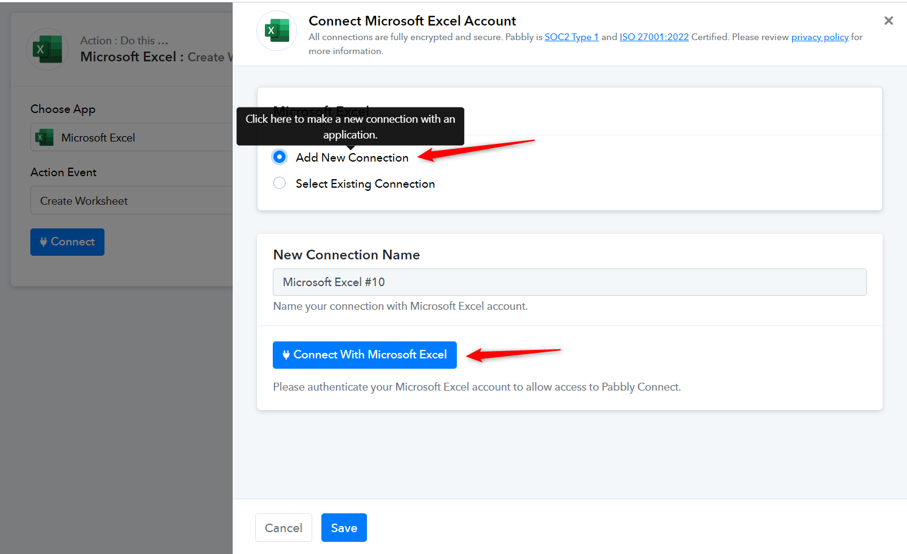This screenshot has width=907, height=554.
Task: Open the privacy policy link
Action: [x=820, y=37]
